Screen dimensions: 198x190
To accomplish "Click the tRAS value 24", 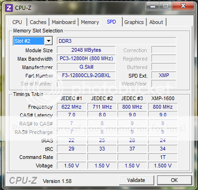I will click(163, 140).
